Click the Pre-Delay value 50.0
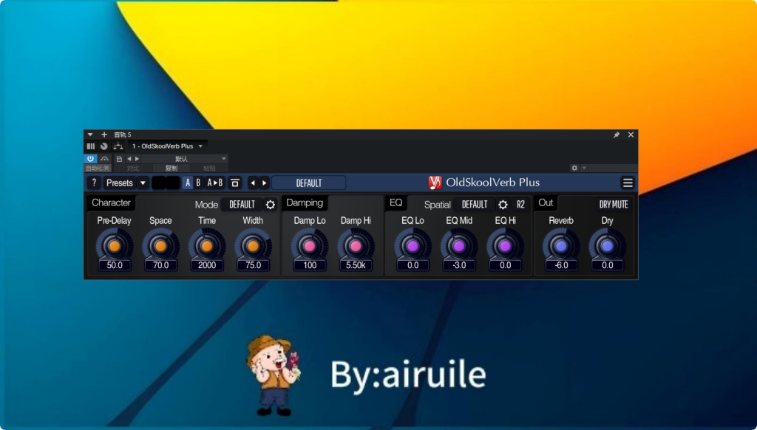Image resolution: width=757 pixels, height=430 pixels. point(115,265)
